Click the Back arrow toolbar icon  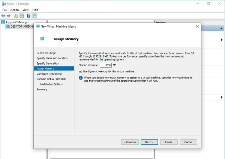(x=3, y=16)
